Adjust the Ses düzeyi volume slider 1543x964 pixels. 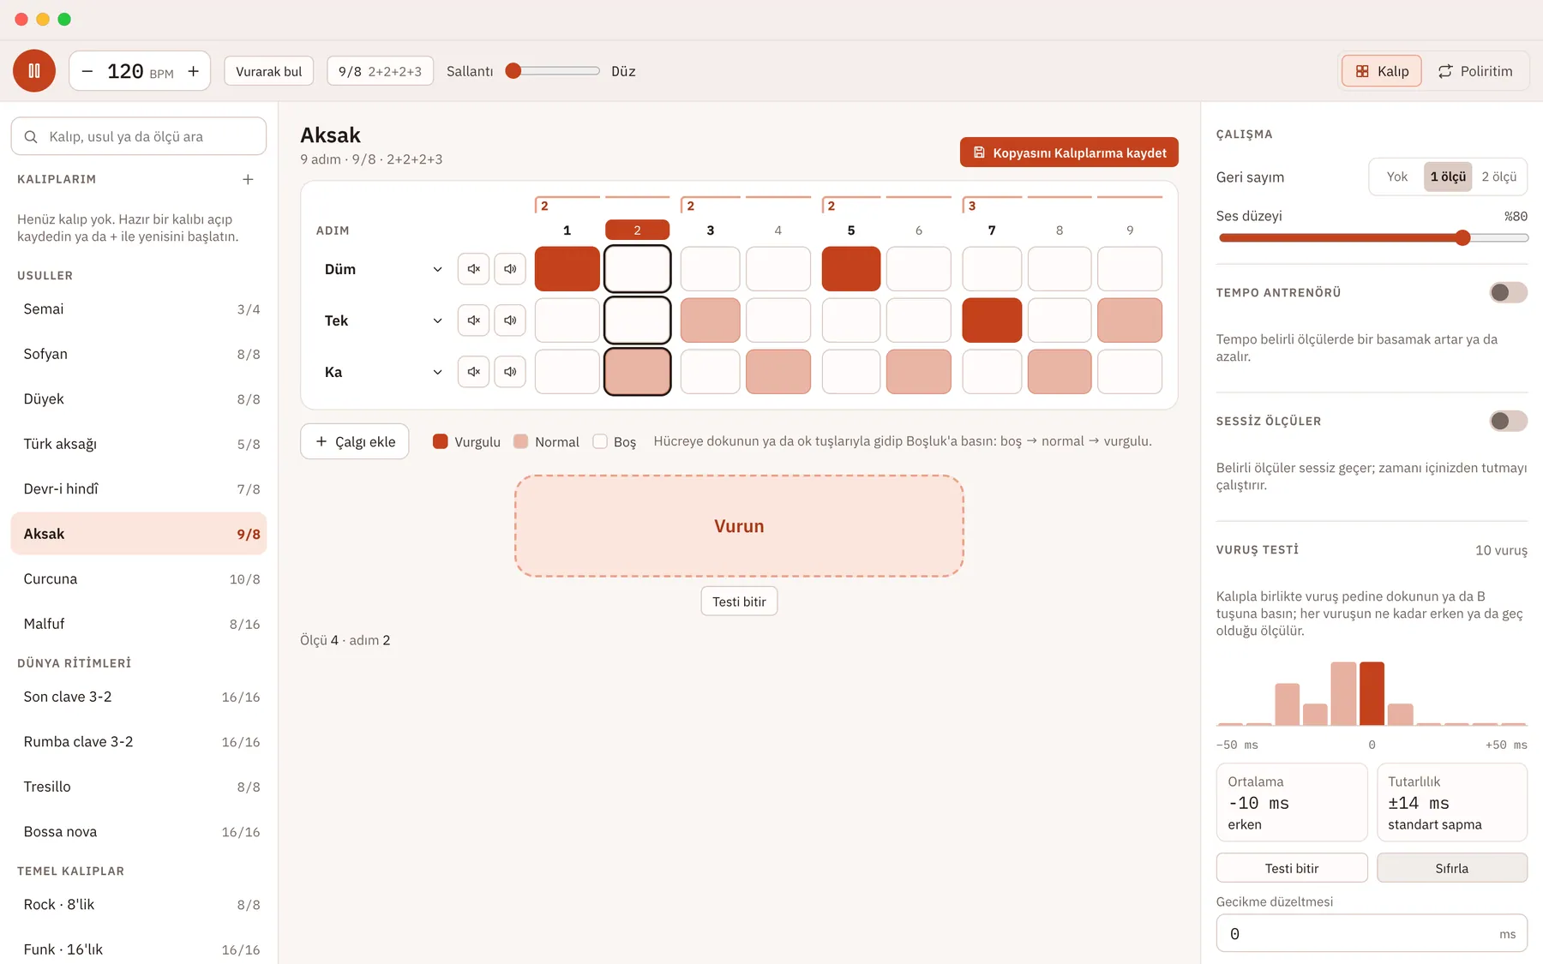point(1372,238)
